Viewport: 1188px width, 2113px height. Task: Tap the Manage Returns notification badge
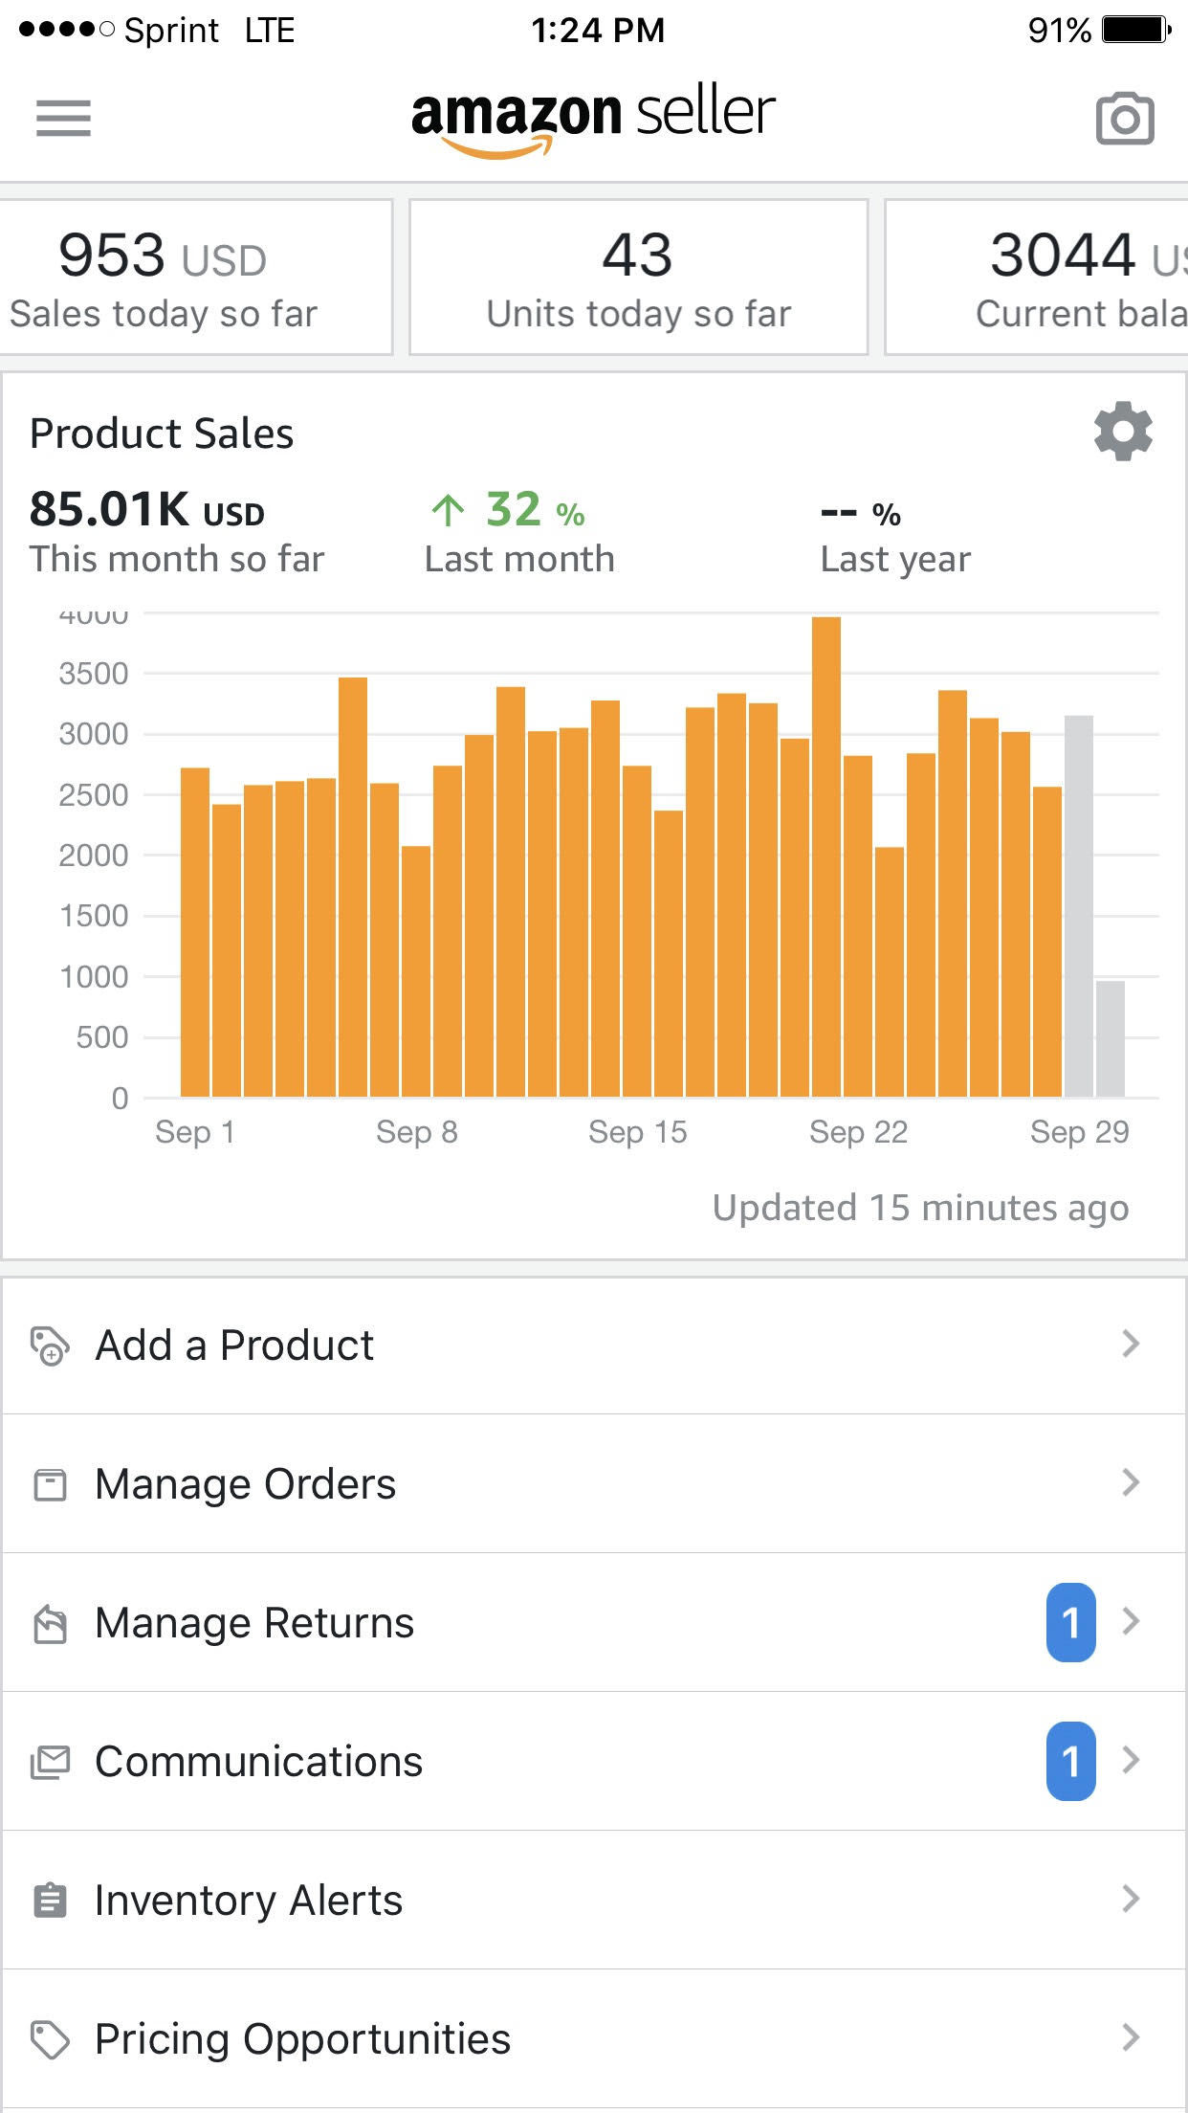point(1070,1622)
